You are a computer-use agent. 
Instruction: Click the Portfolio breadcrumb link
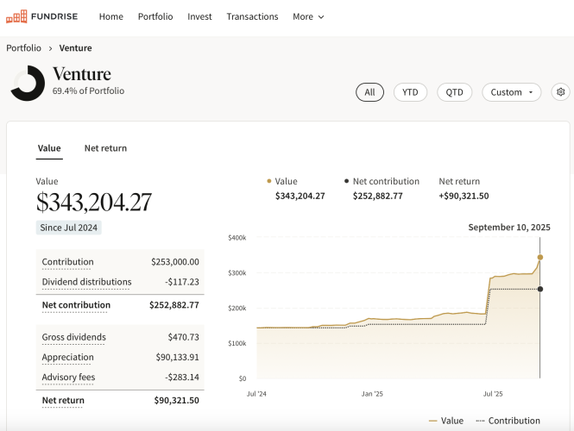click(24, 48)
